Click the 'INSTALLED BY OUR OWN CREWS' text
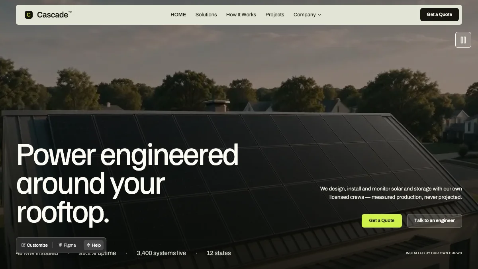478x269 pixels. [x=434, y=253]
